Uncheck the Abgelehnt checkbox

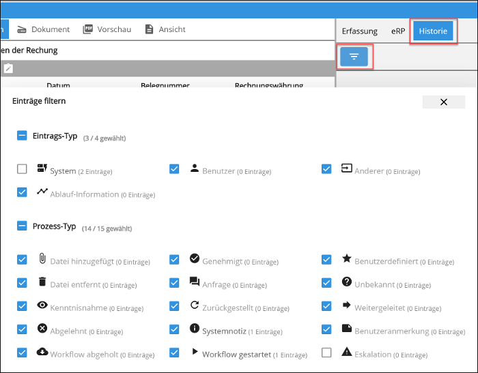[x=22, y=329]
